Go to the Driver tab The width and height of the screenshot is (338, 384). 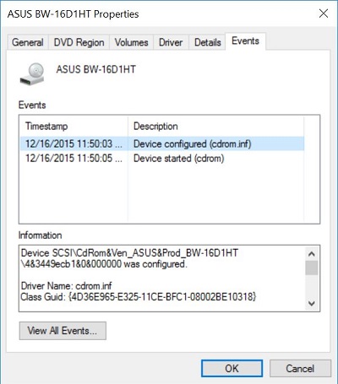pyautogui.click(x=171, y=42)
